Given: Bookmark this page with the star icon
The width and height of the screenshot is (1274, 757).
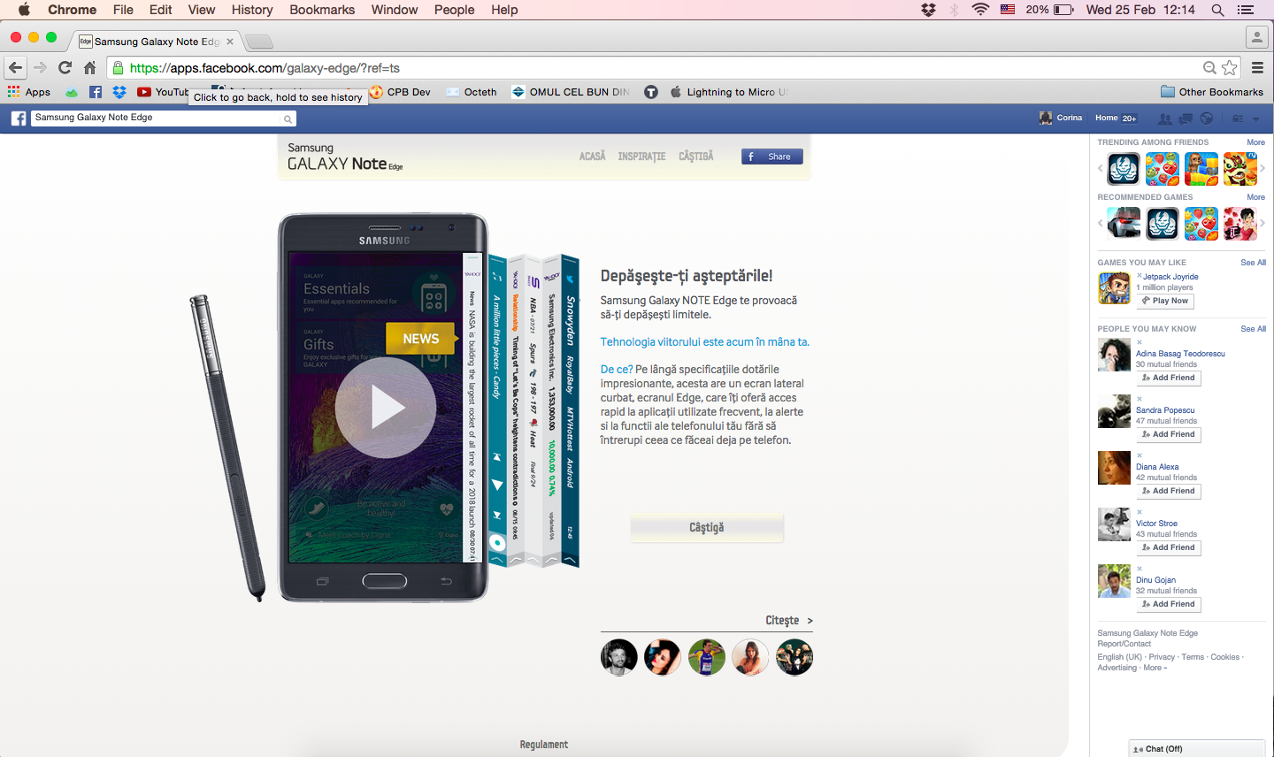Looking at the screenshot, I should (x=1230, y=68).
